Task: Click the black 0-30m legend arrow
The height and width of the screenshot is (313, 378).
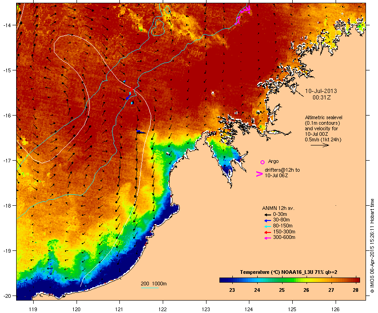Action: point(267,214)
